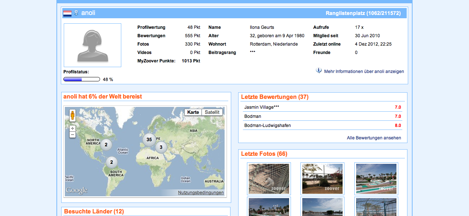Switch map to Karte view
469x216 pixels.
[x=193, y=112]
